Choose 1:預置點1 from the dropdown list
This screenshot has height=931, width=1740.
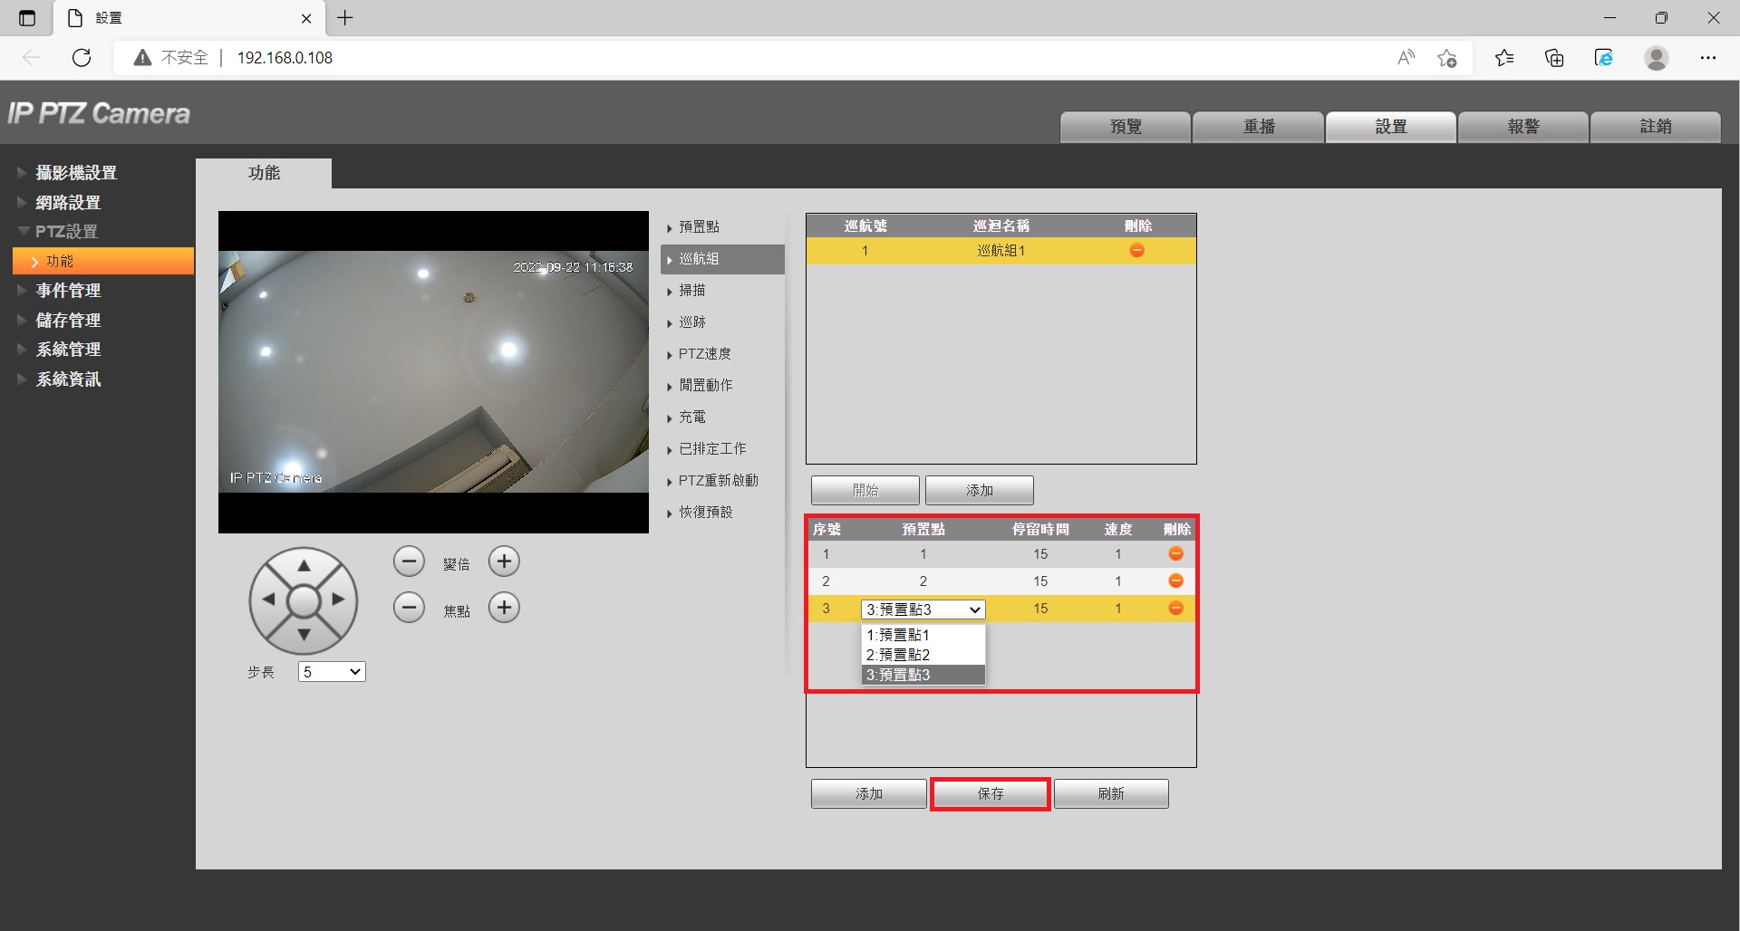coord(923,635)
